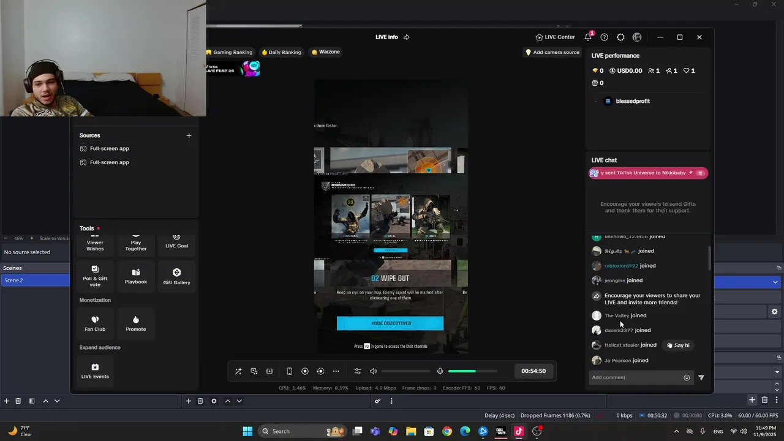Click the Say hi button for Hellcat stealer
The height and width of the screenshot is (441, 784).
(x=678, y=345)
